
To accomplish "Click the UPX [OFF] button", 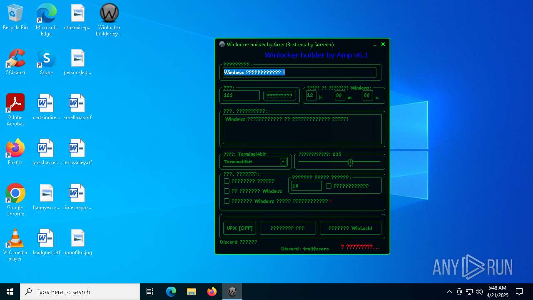I will coord(240,228).
